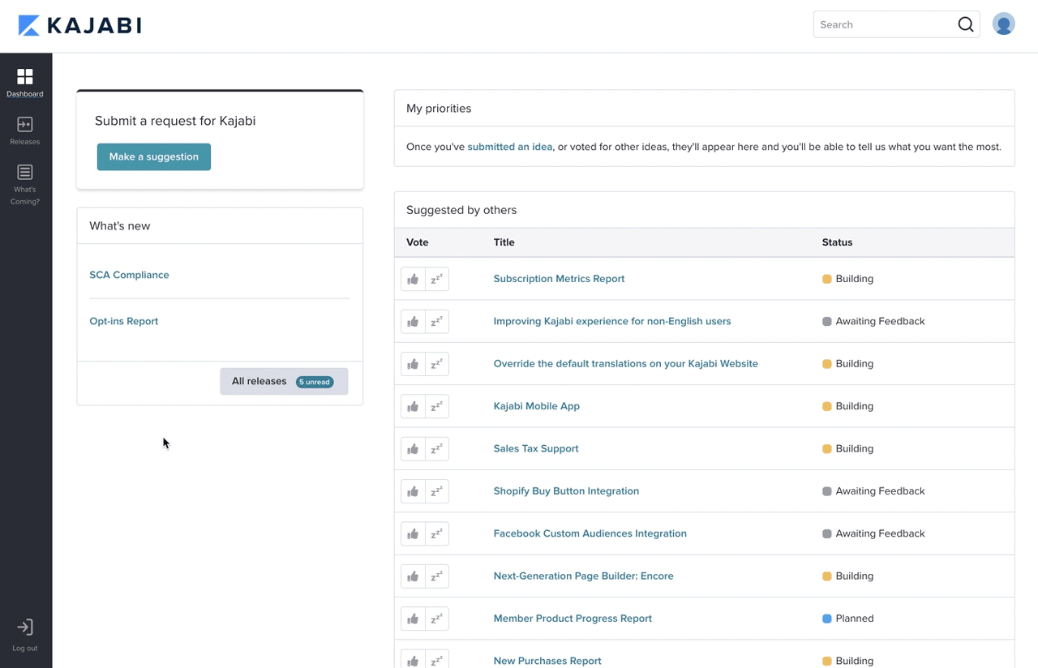This screenshot has height=668, width=1038.
Task: Open Opt-ins Report release link
Action: tap(123, 321)
